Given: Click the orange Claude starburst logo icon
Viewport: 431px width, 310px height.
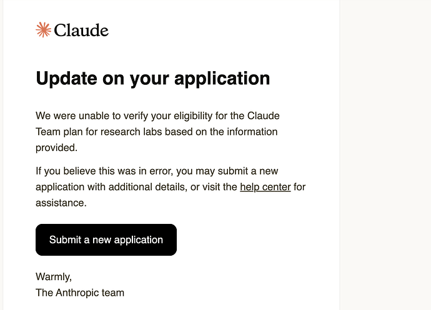Looking at the screenshot, I should pyautogui.click(x=44, y=30).
